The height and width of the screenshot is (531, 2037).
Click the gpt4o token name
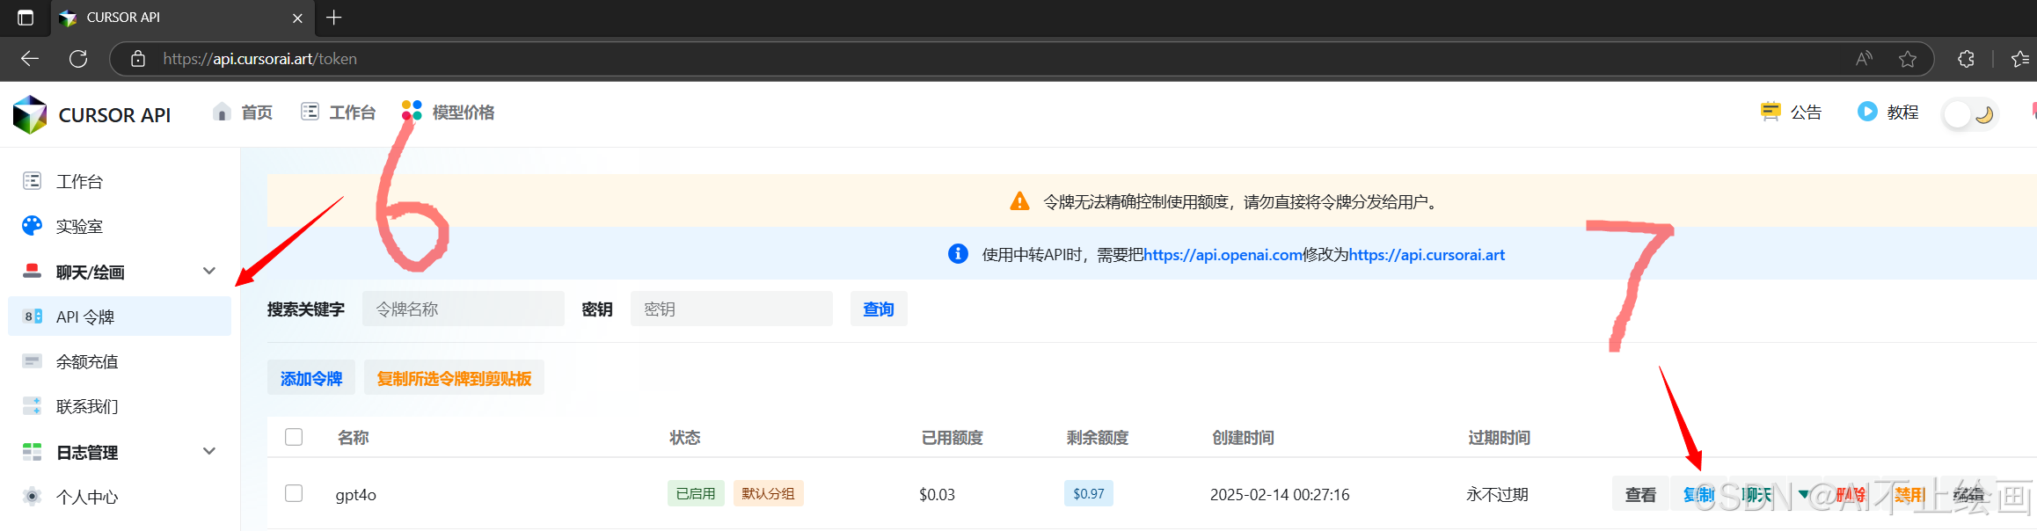[x=355, y=495]
